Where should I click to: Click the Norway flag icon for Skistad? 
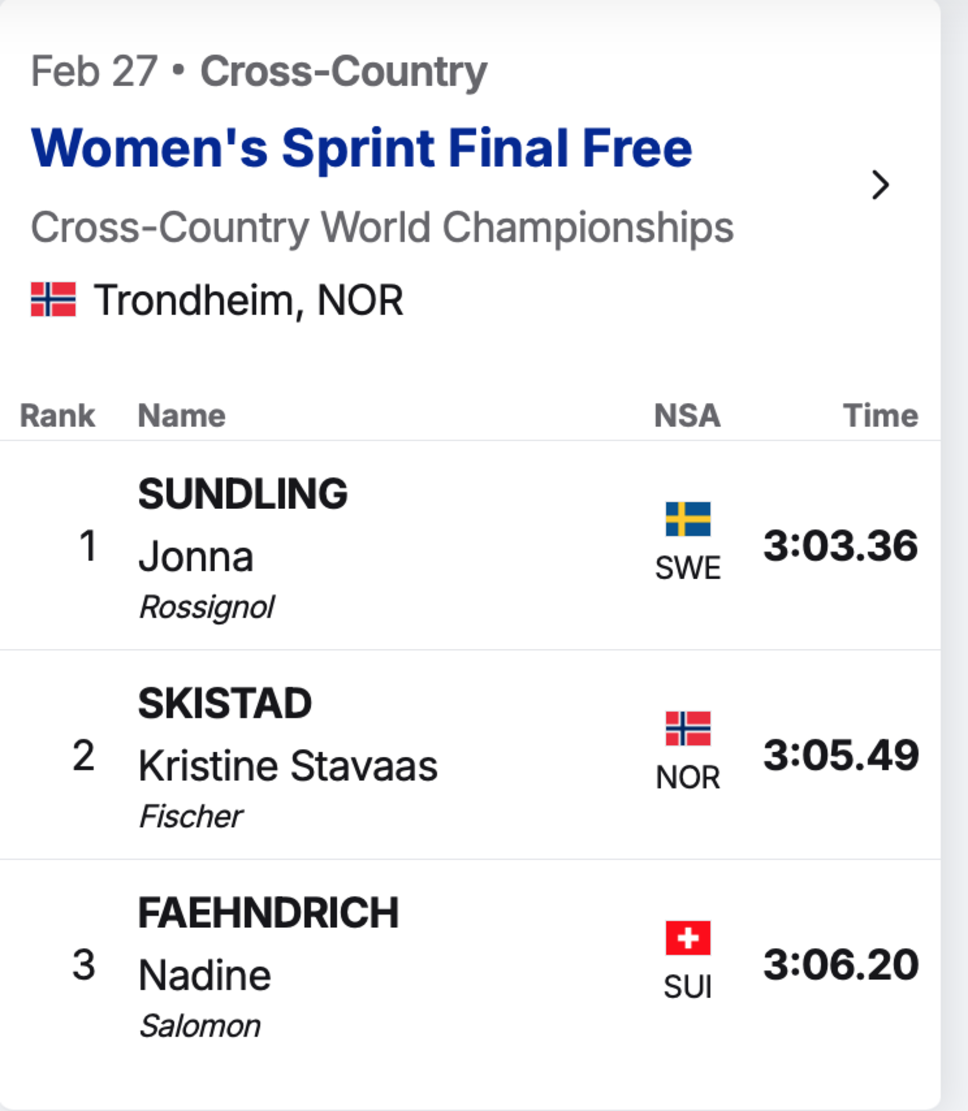pyautogui.click(x=688, y=729)
